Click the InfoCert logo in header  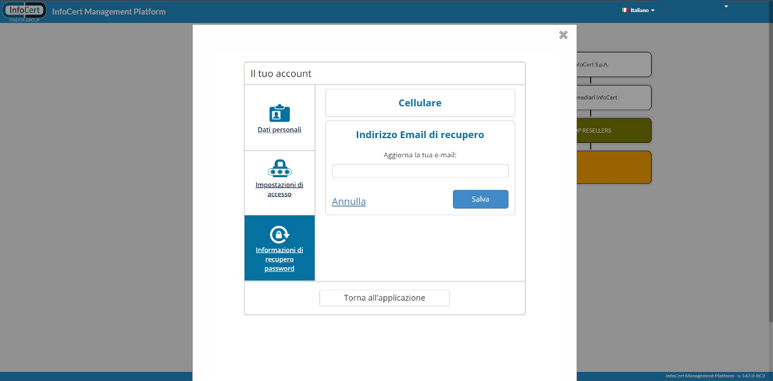point(24,11)
